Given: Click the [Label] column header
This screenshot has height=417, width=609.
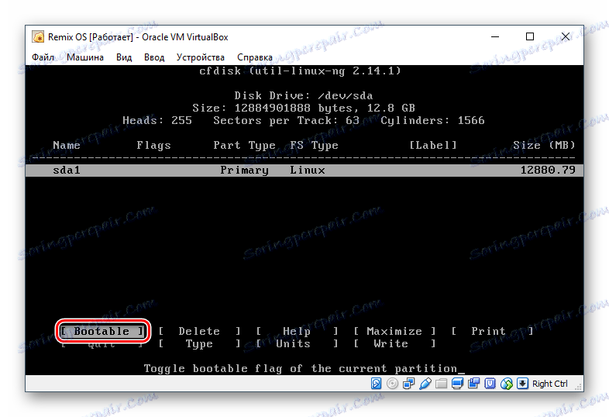Looking at the screenshot, I should 433,146.
